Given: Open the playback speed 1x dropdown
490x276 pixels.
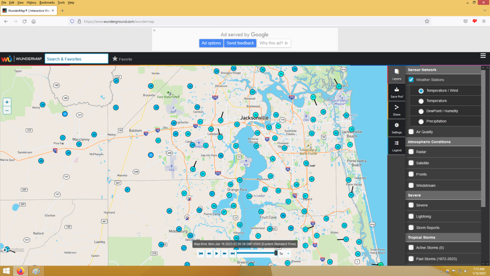Looking at the screenshot, I should coord(284,253).
